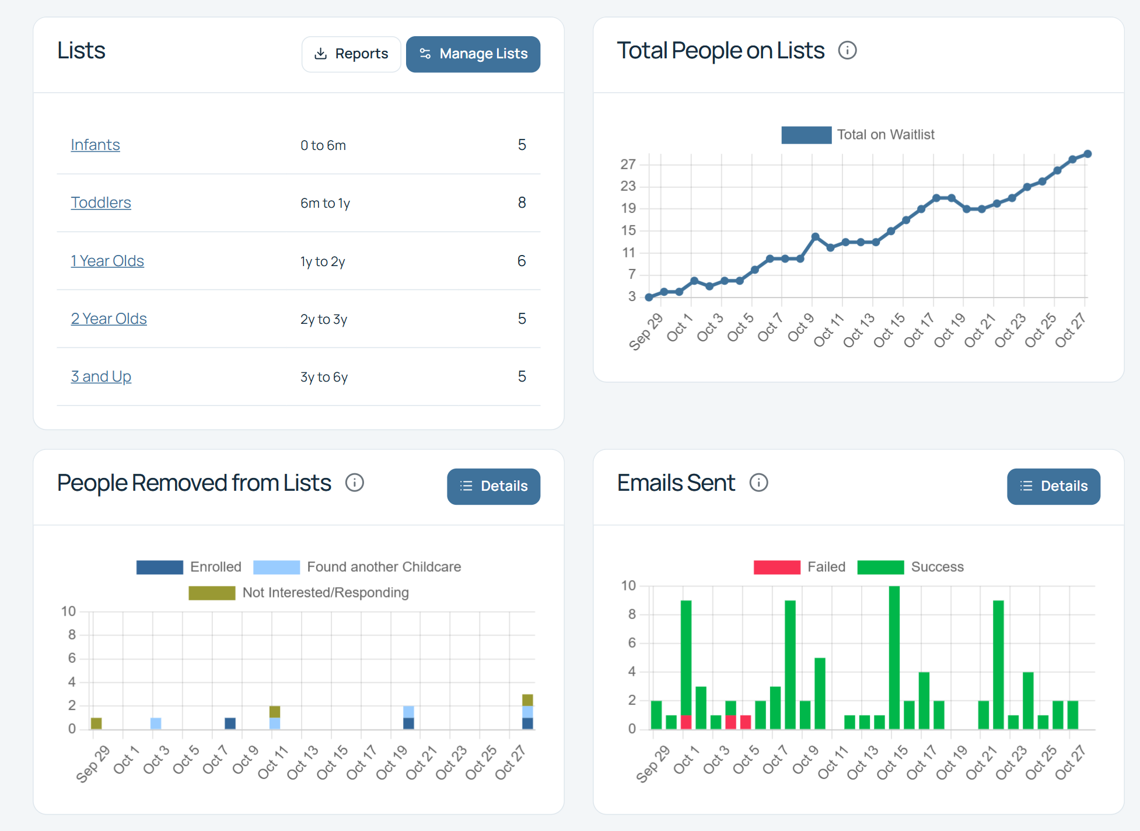Open the 3 and Up list
Screen dimensions: 1140x831
101,376
